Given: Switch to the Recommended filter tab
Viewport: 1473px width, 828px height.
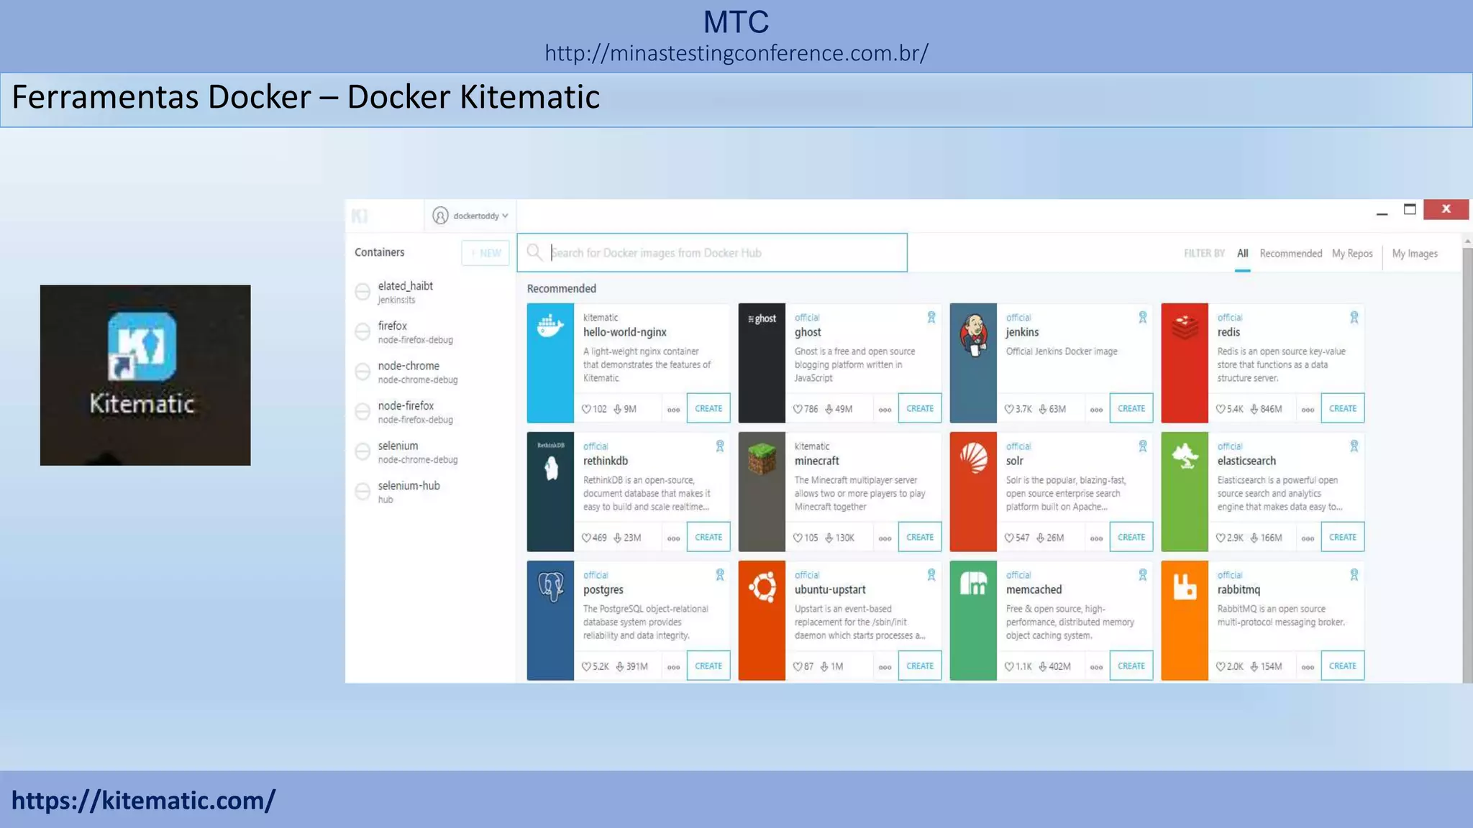Looking at the screenshot, I should 1290,254.
